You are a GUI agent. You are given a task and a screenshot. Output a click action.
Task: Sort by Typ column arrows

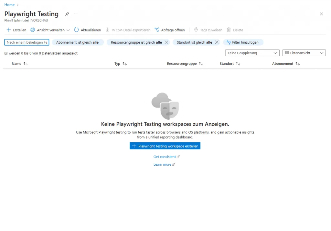click(124, 64)
